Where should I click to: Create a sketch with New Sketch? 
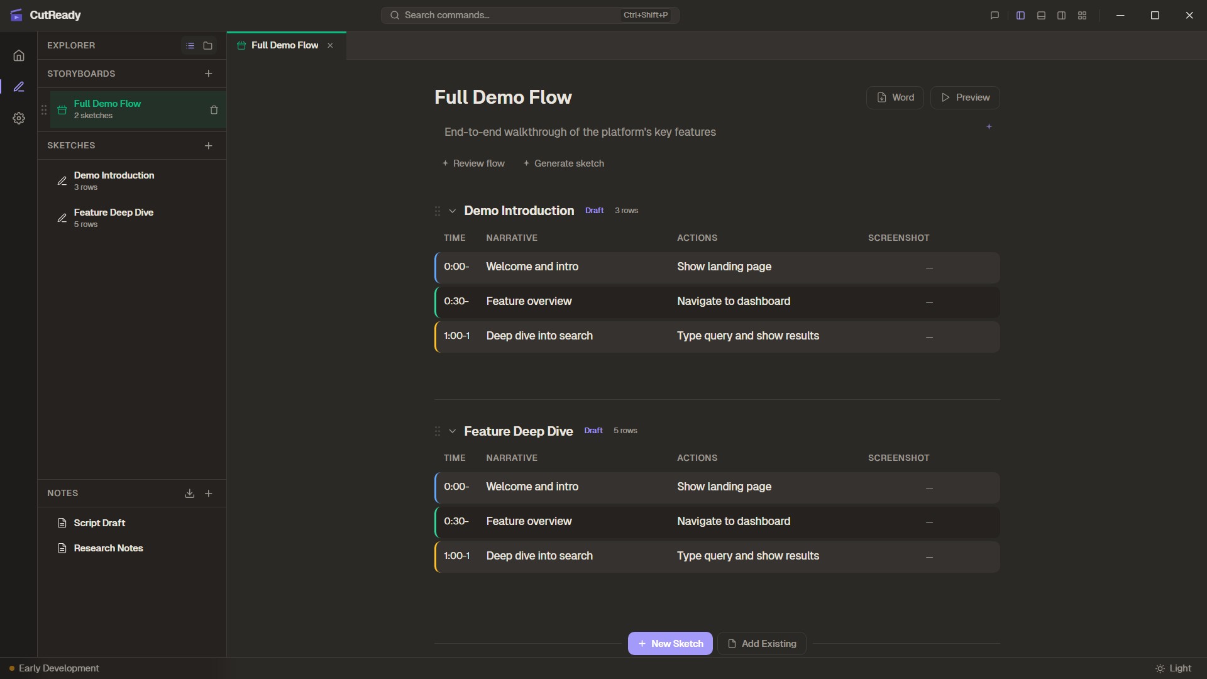click(670, 643)
